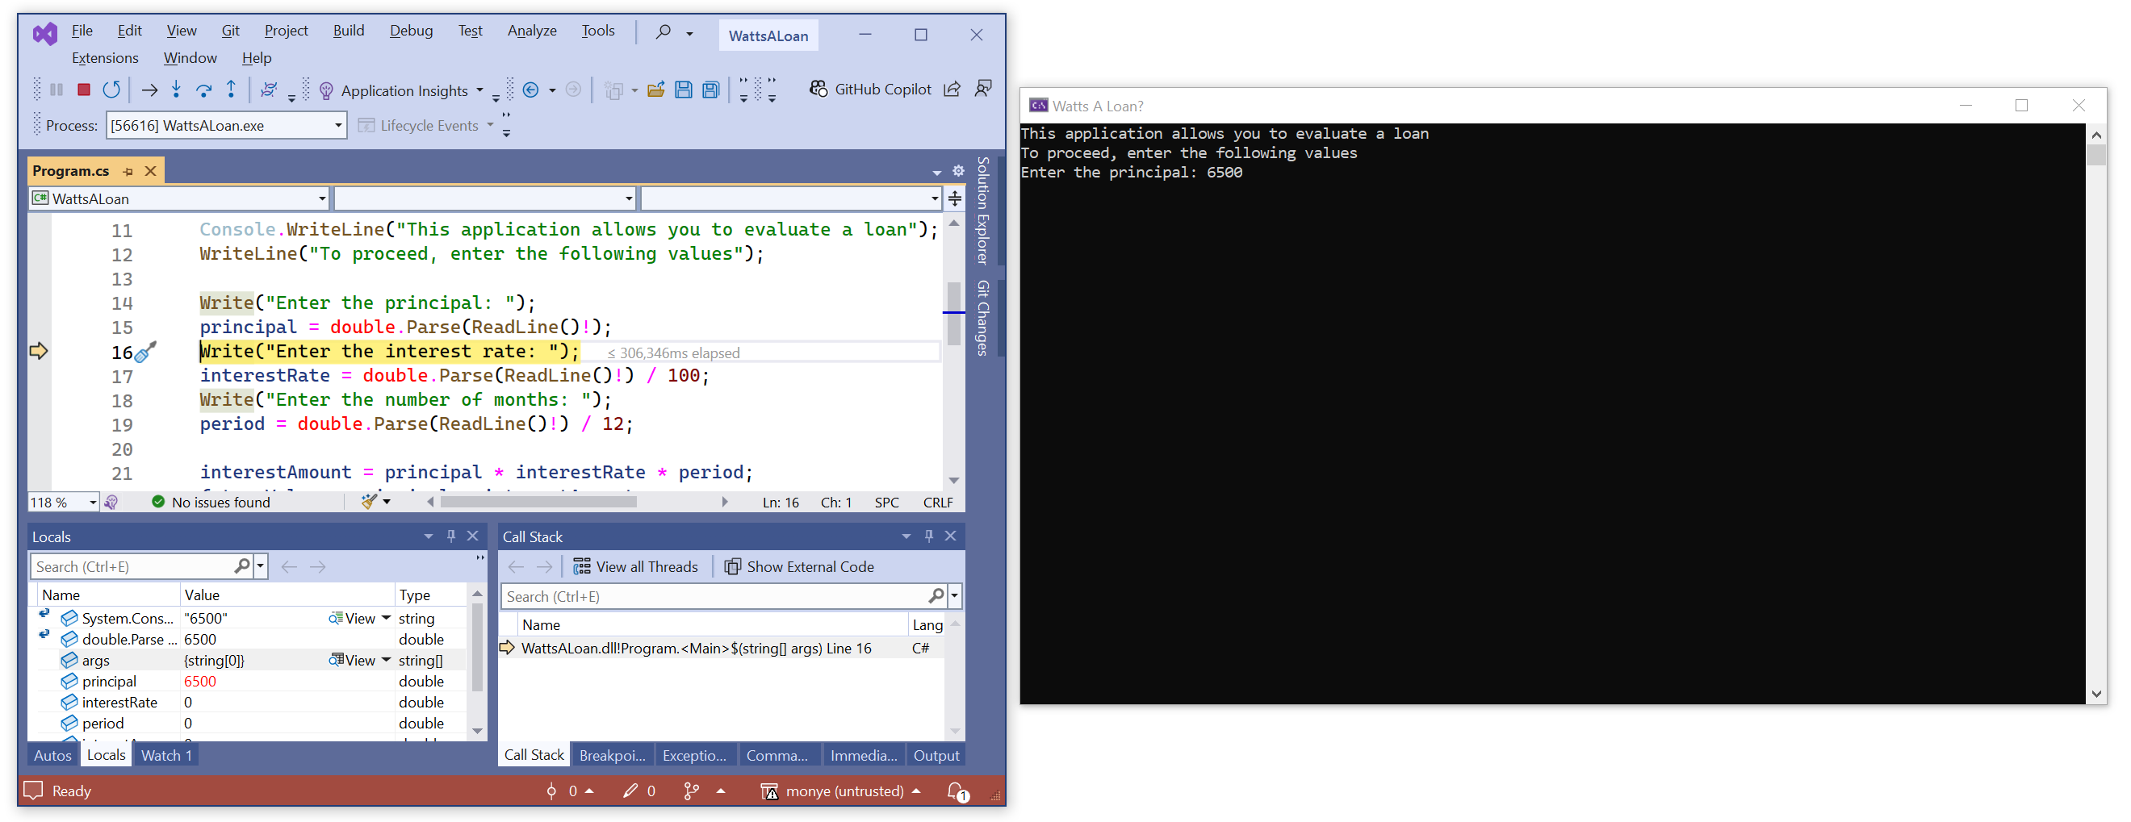Click the Save All icon
The height and width of the screenshot is (822, 2131).
710,90
